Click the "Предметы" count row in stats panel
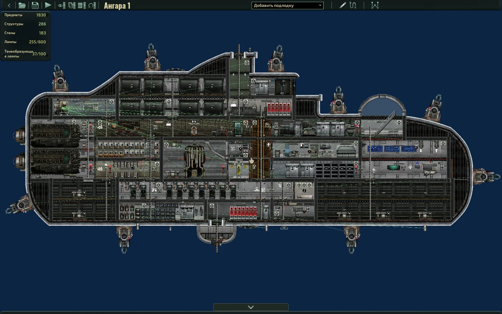502x314 pixels. [25, 15]
